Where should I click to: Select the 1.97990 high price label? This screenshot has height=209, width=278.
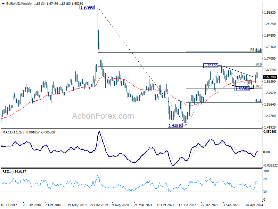point(87,7)
